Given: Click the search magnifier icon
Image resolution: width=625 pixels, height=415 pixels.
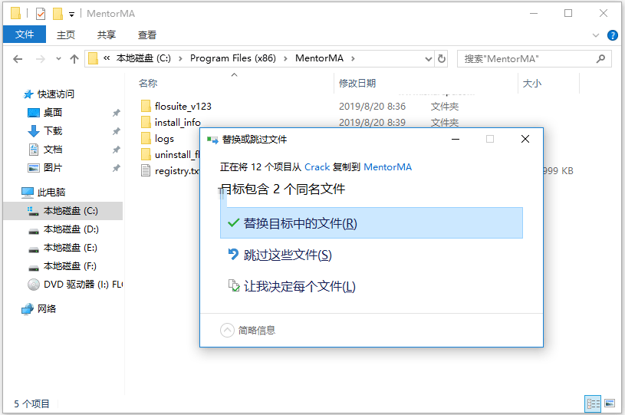Looking at the screenshot, I should (x=600, y=58).
